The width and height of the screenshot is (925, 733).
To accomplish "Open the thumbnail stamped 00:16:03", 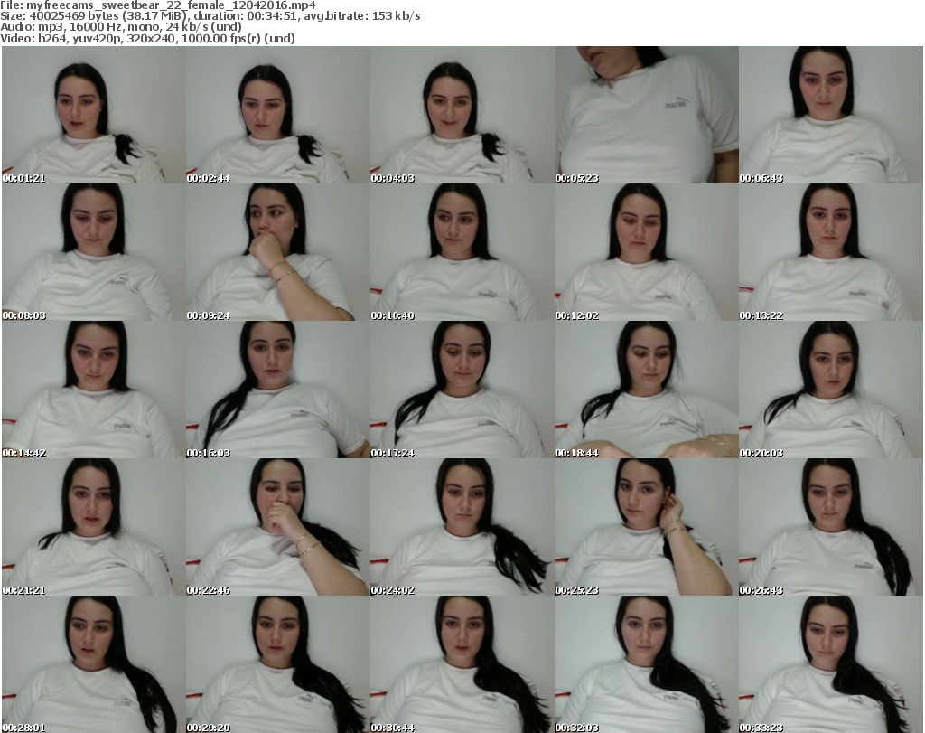I will coord(278,390).
